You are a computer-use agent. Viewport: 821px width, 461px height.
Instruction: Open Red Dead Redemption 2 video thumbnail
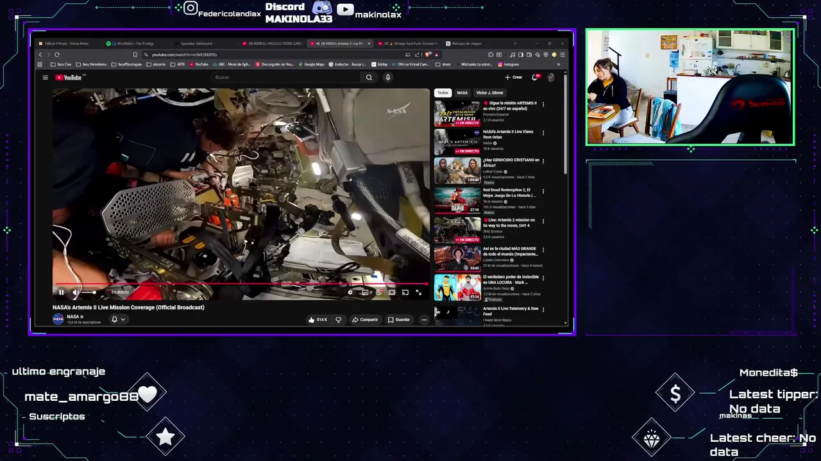457,200
